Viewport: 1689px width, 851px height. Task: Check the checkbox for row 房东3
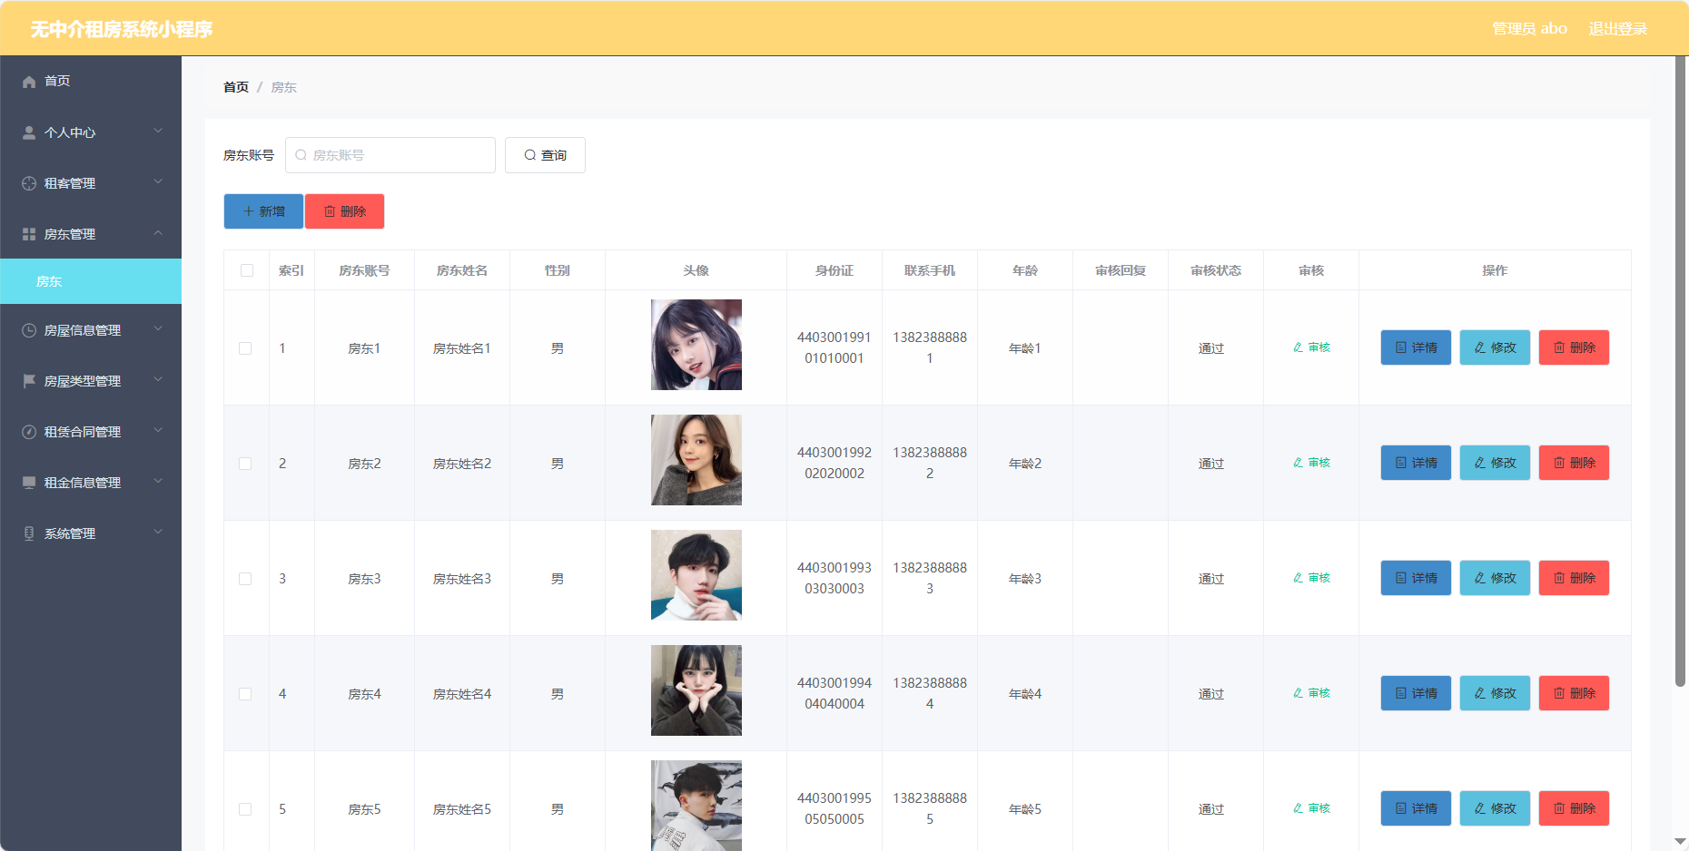pyautogui.click(x=245, y=579)
